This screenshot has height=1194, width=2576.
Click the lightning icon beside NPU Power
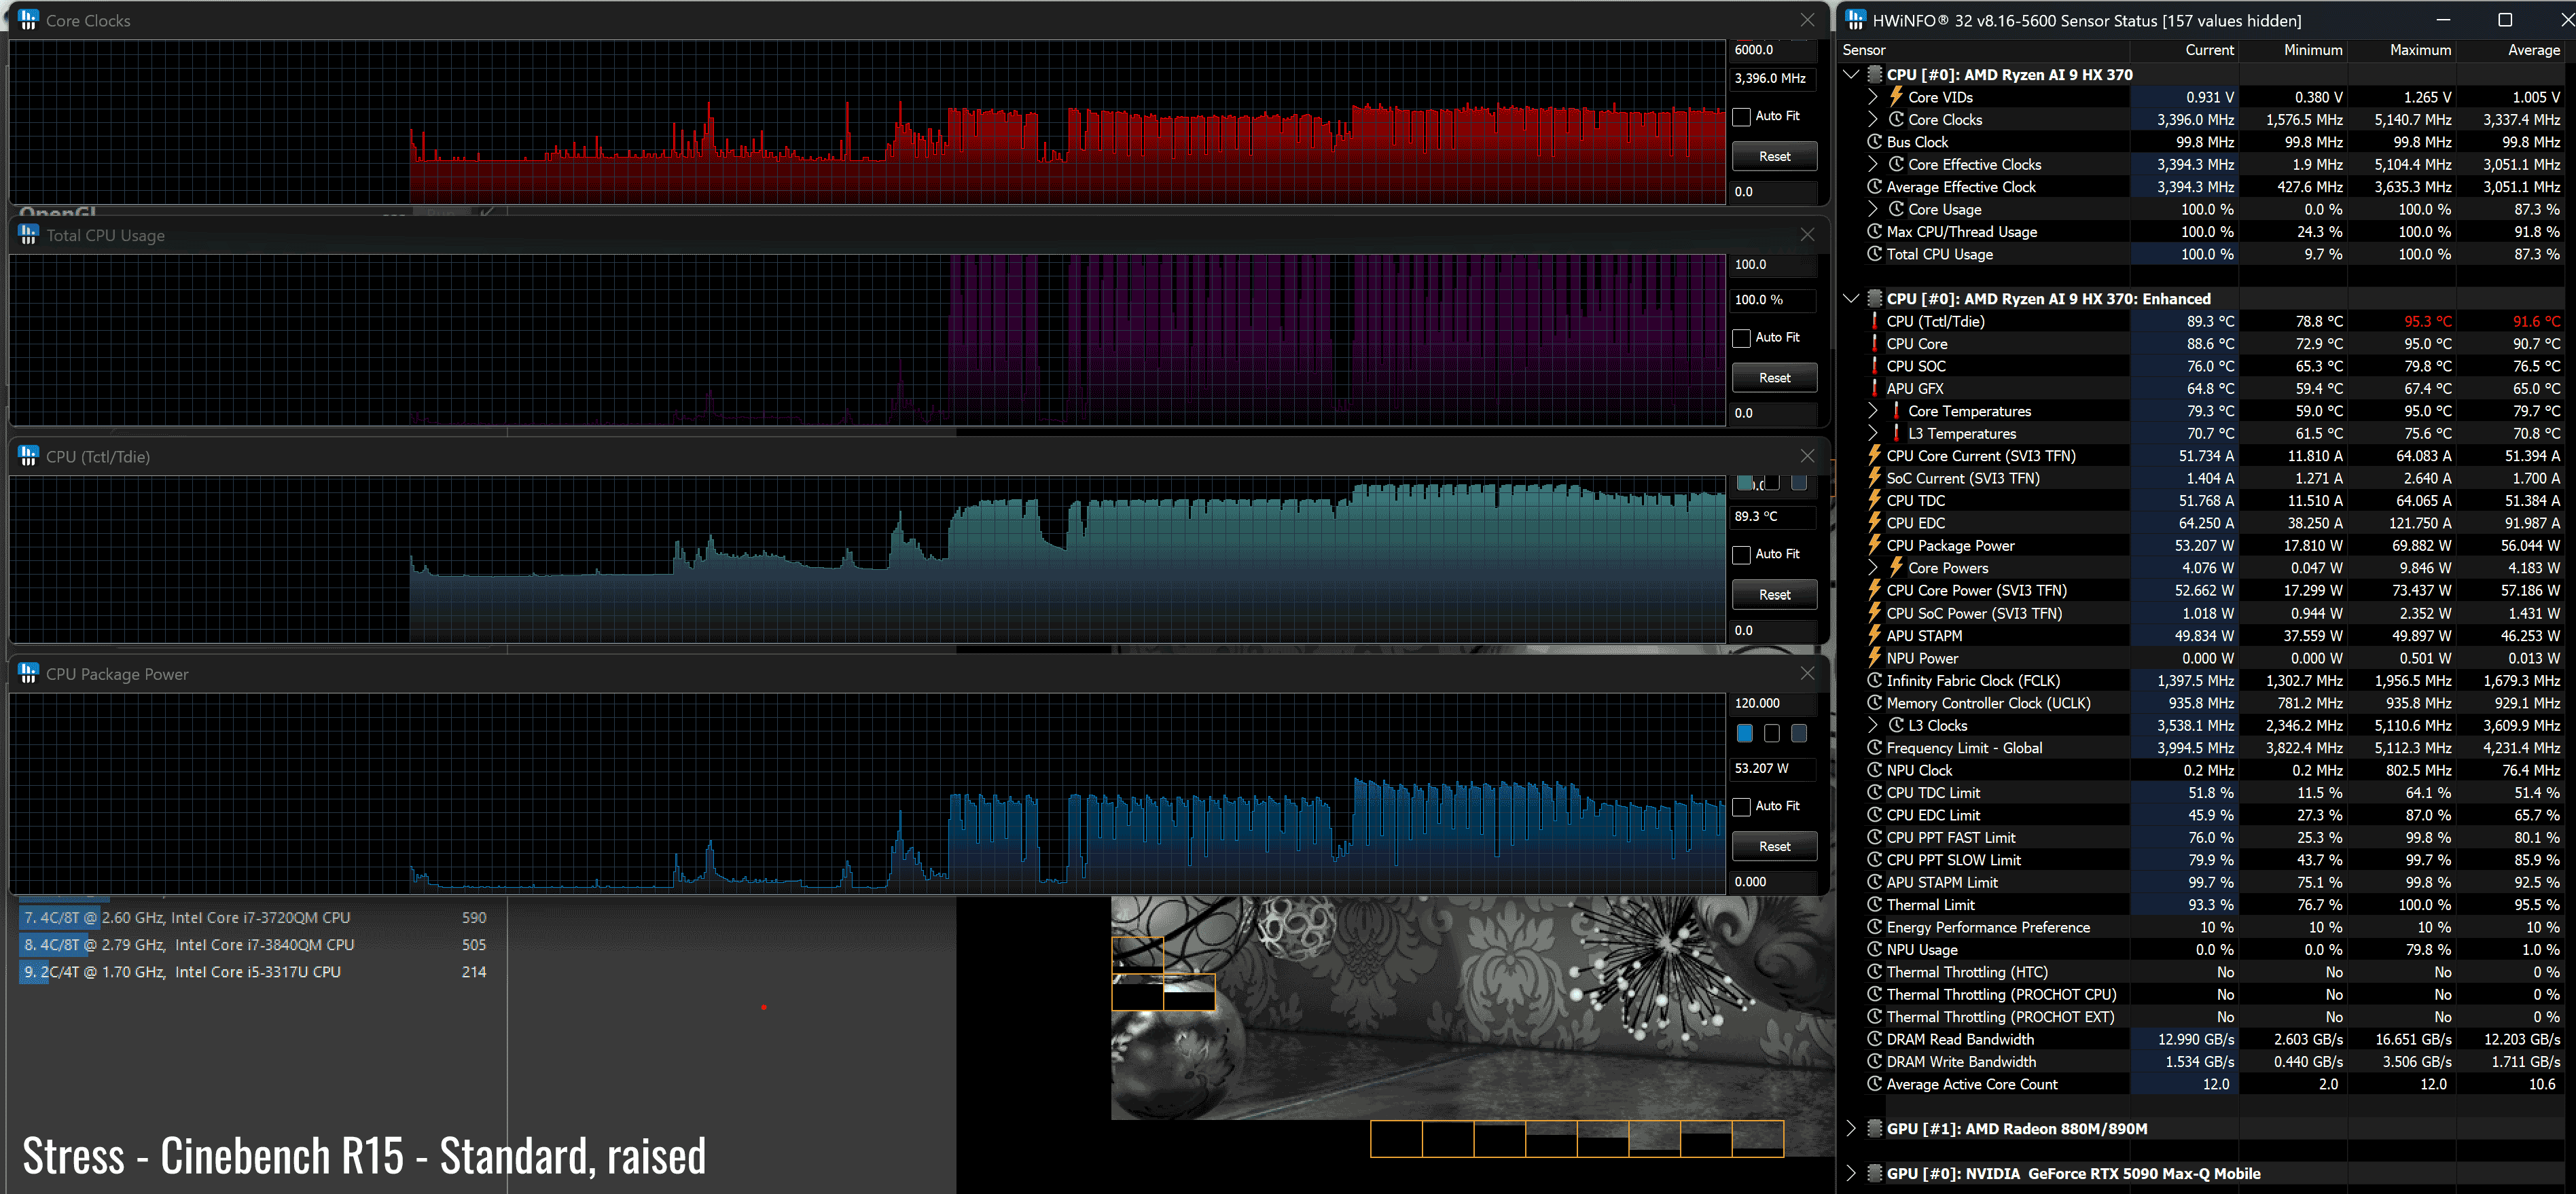1875,658
